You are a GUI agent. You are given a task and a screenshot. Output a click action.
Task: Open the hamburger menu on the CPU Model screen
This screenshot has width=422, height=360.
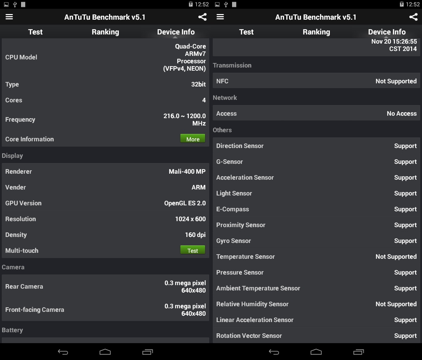(x=9, y=17)
